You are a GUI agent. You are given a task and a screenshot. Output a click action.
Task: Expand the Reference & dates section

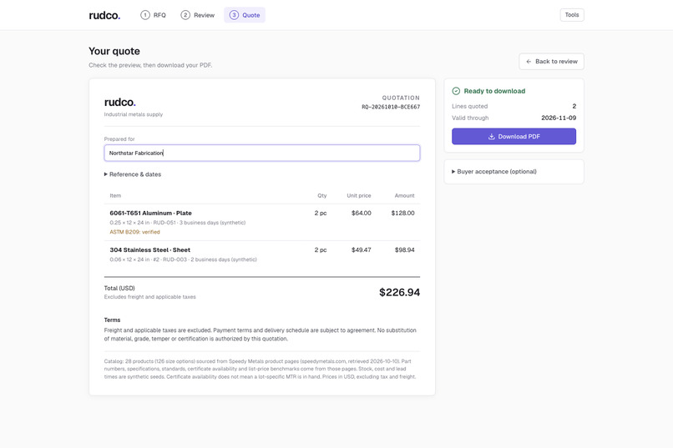(x=133, y=174)
